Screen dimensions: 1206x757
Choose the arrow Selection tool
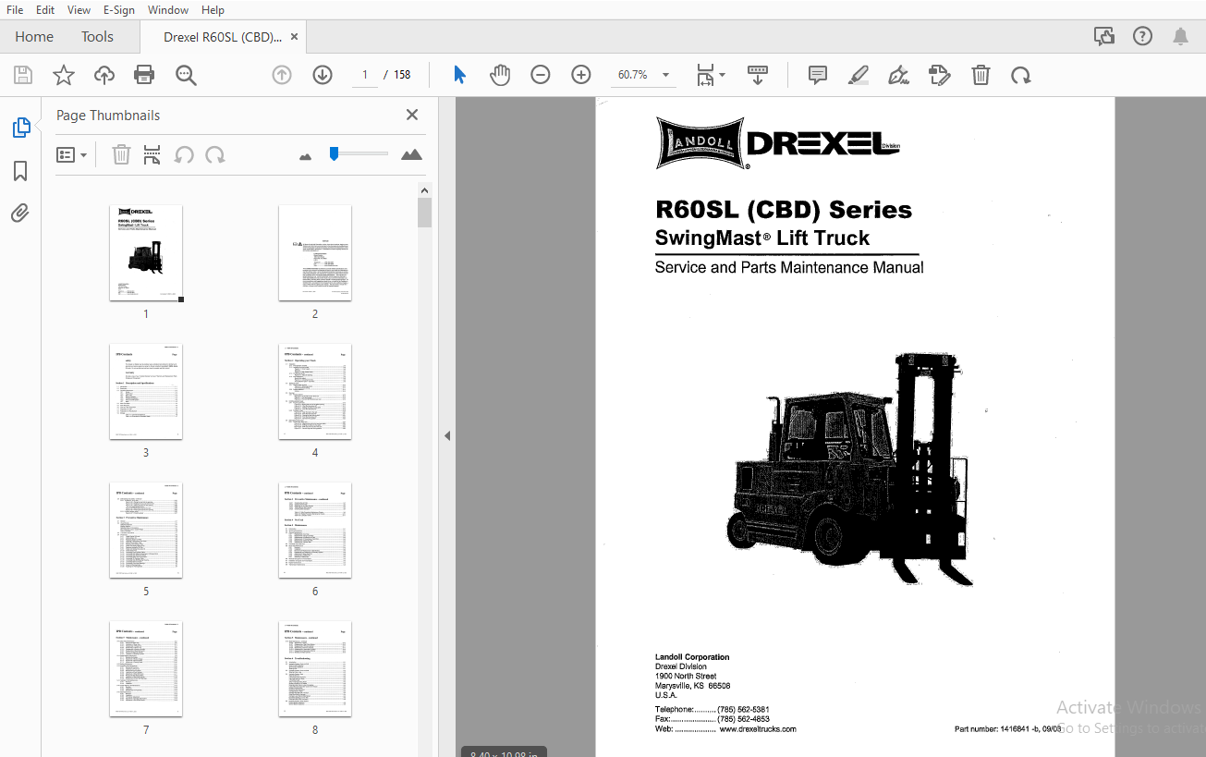click(459, 75)
